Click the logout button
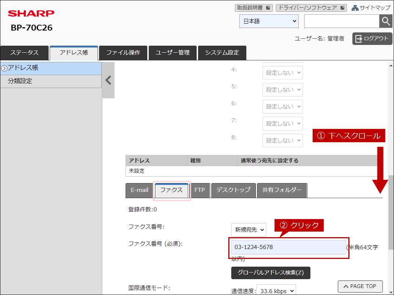Viewport: 394px width, 295px height. pyautogui.click(x=372, y=39)
